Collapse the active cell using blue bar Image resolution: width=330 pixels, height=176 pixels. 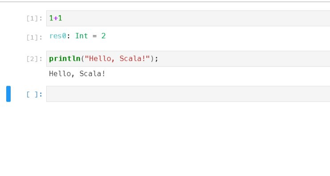click(x=8, y=94)
